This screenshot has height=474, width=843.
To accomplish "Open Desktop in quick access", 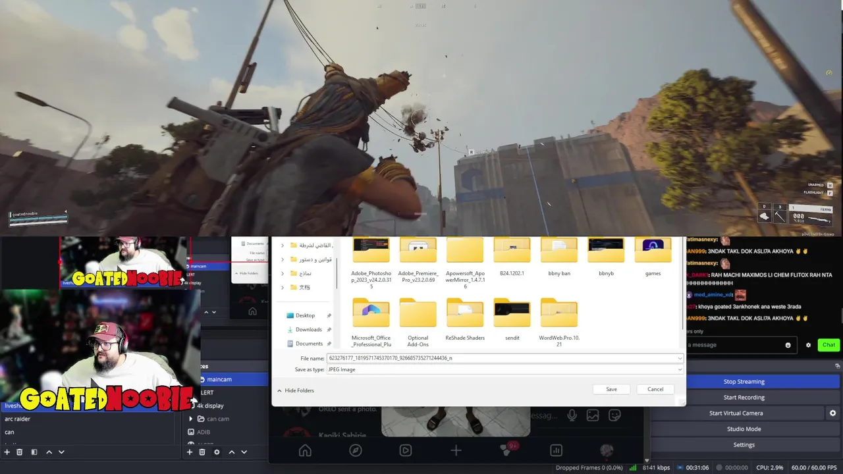I will click(305, 315).
